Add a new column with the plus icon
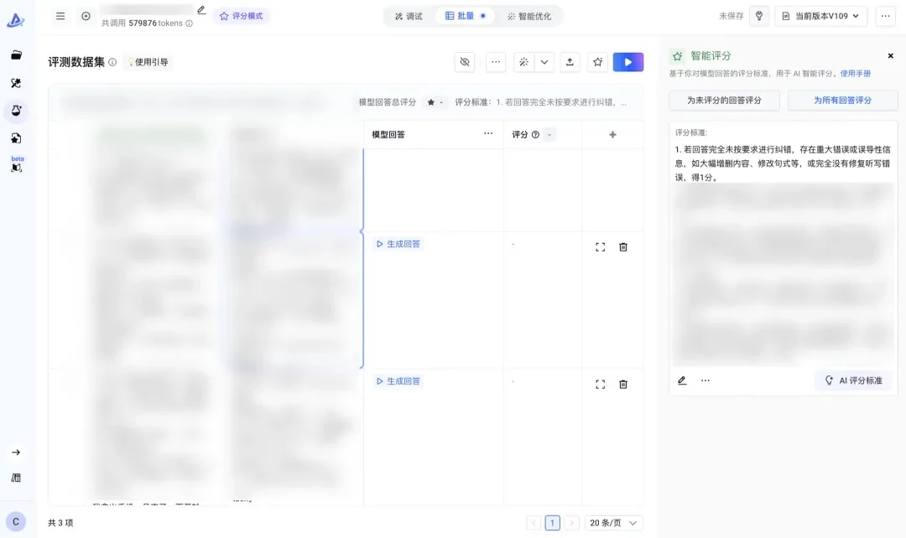This screenshot has width=906, height=538. click(x=612, y=134)
